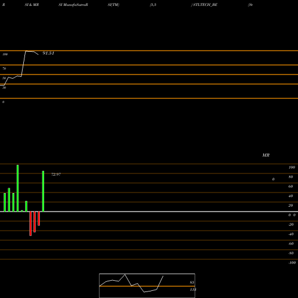Screen dimensions: 298x298
Task: Click the '(5,5' parameter text in header
Action: (153, 5)
